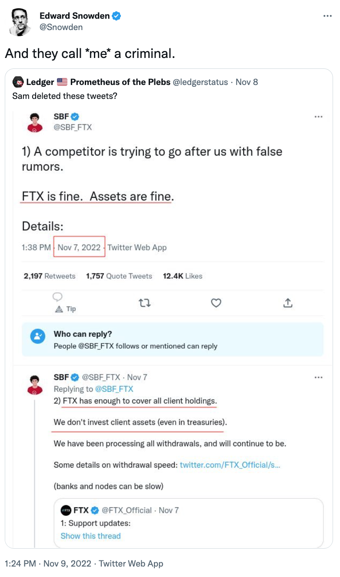Screen dimensions: 340x577
Task: Open the options menu on SBF's reply tweet
Action: tap(318, 377)
